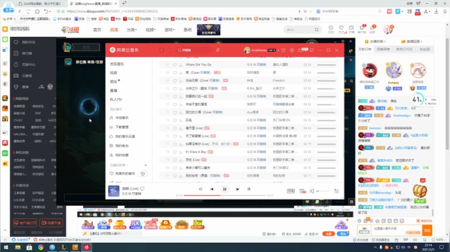
Task: Open the playlist queue icon in player bar
Action: [337, 191]
